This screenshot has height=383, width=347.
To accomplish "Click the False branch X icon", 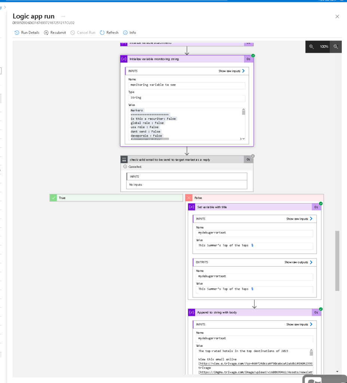I will tap(189, 198).
